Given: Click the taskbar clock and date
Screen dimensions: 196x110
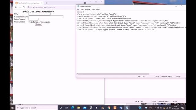Looking at the screenshot, I should [x=175, y=108].
